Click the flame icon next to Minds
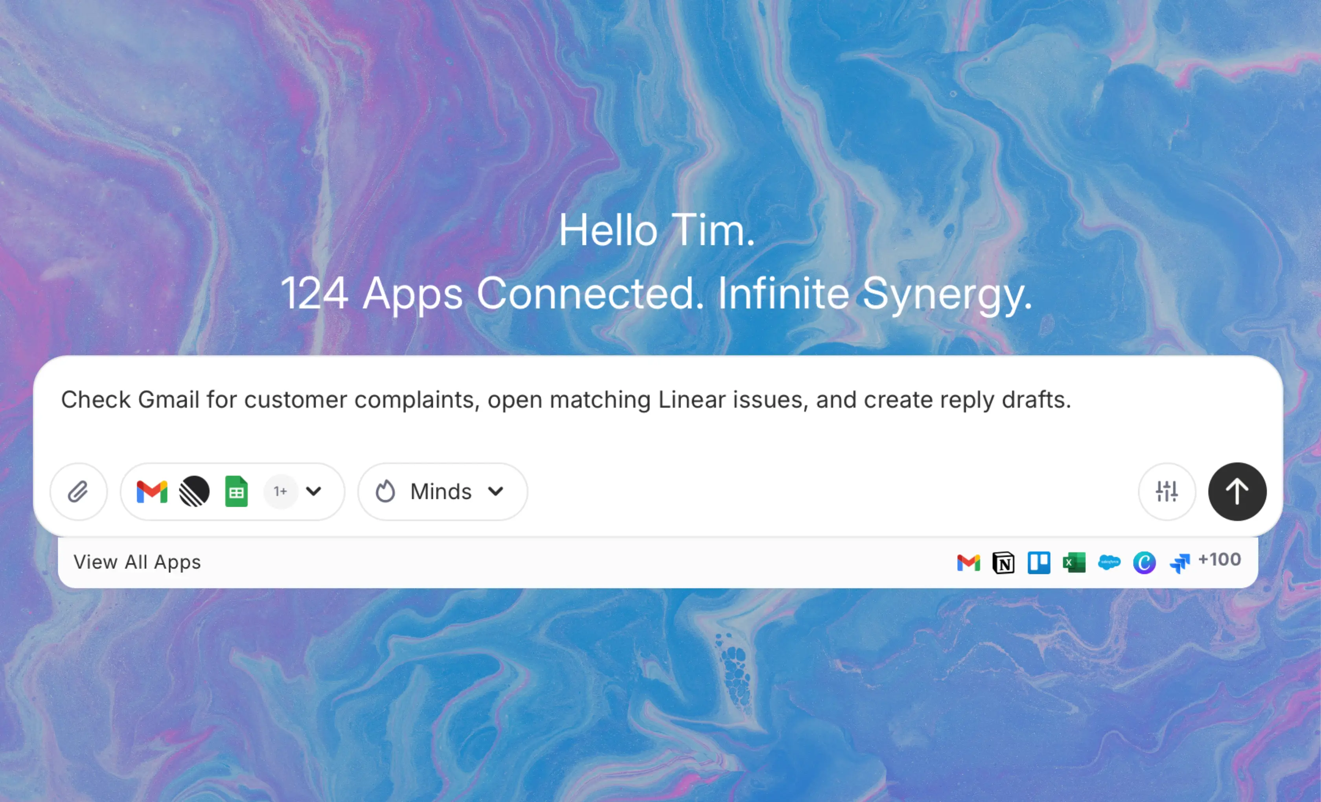The height and width of the screenshot is (802, 1321). (x=385, y=491)
